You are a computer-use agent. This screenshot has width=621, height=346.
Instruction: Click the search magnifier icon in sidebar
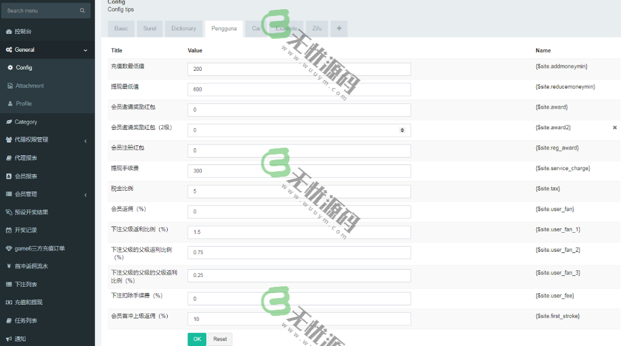82,10
